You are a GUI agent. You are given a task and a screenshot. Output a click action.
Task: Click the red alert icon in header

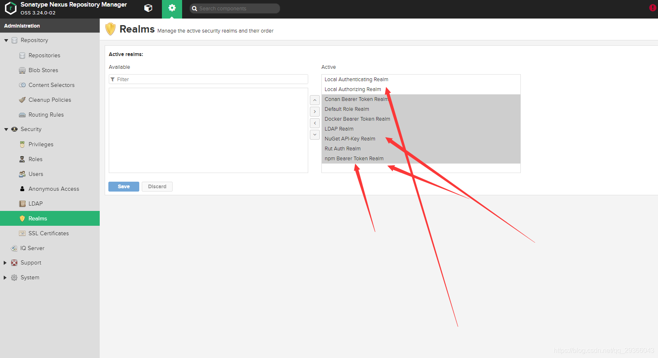pyautogui.click(x=653, y=8)
